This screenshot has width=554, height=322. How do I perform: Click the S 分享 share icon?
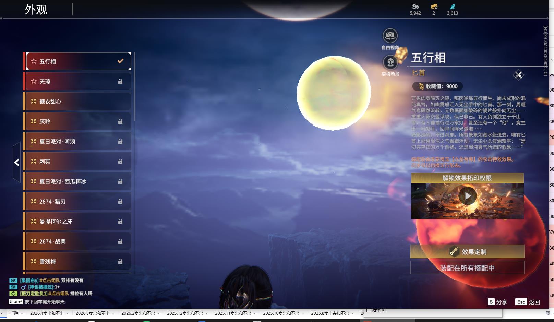492,302
